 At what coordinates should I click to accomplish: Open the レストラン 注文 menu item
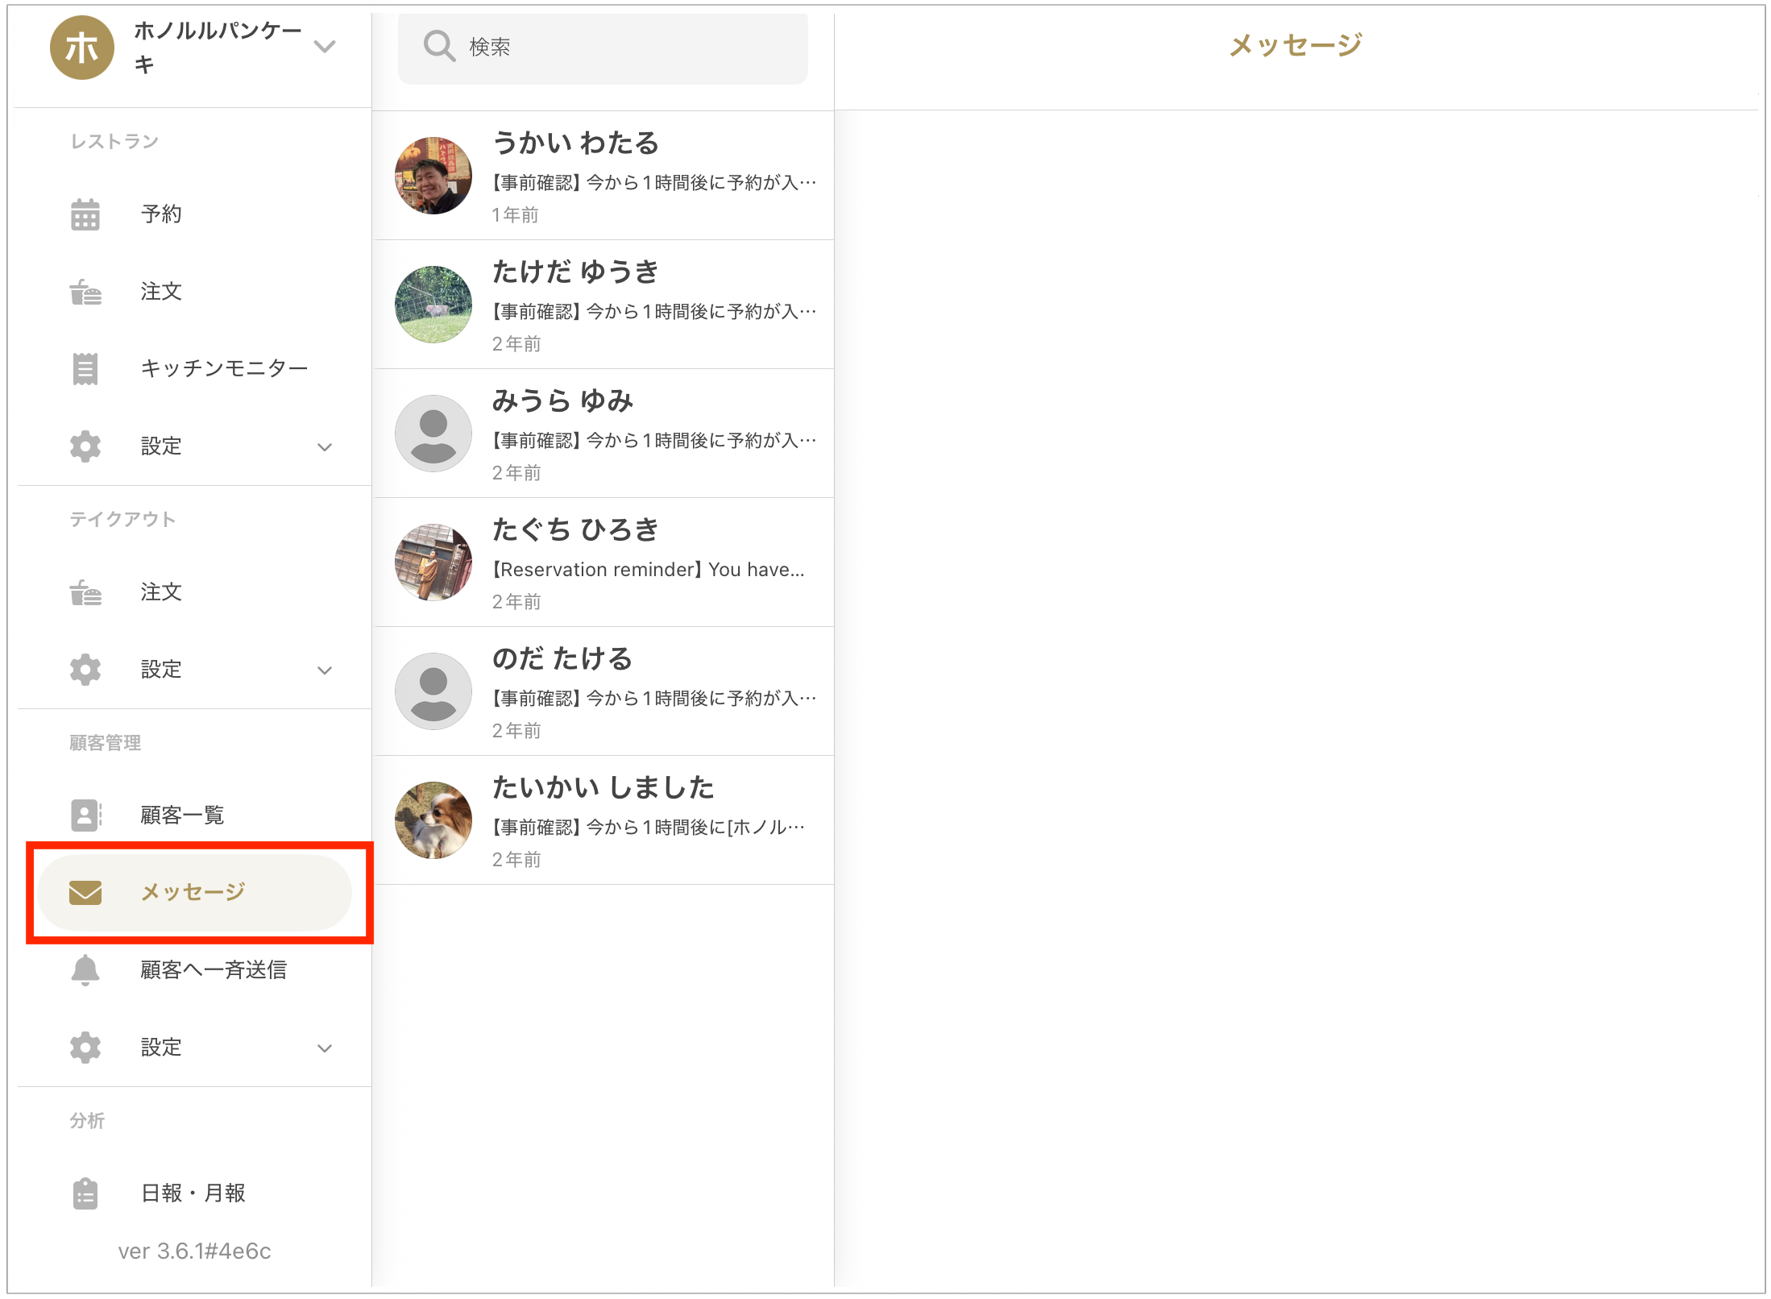pyautogui.click(x=193, y=292)
